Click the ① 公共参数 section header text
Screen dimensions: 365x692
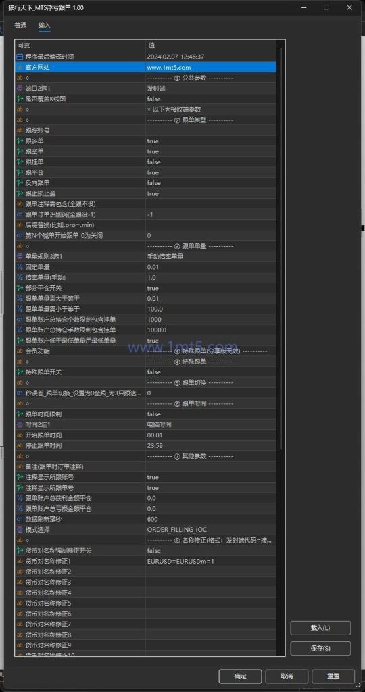pos(190,78)
